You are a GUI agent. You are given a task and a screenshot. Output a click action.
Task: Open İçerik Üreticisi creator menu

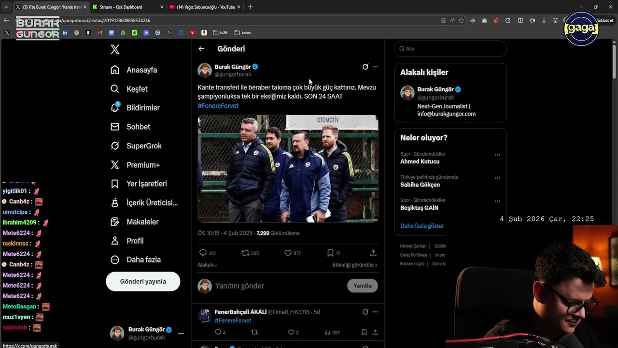click(x=144, y=203)
